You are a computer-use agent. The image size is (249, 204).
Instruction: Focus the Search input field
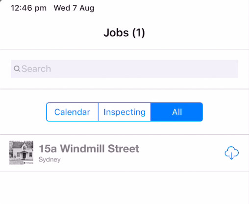(x=124, y=69)
